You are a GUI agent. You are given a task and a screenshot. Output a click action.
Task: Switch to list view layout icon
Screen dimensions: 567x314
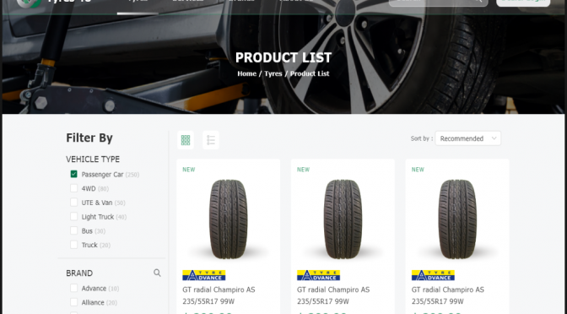pos(211,140)
